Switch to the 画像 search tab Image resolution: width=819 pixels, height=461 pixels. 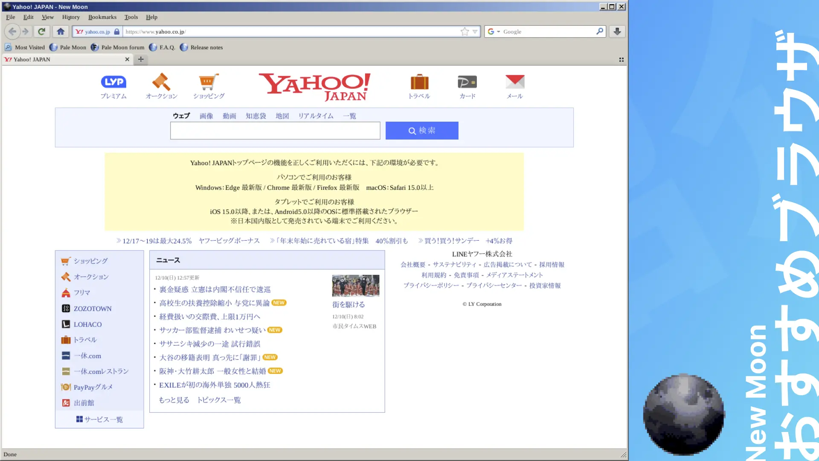click(206, 116)
